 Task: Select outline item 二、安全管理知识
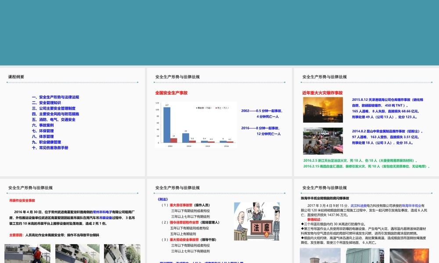[x=46, y=103]
